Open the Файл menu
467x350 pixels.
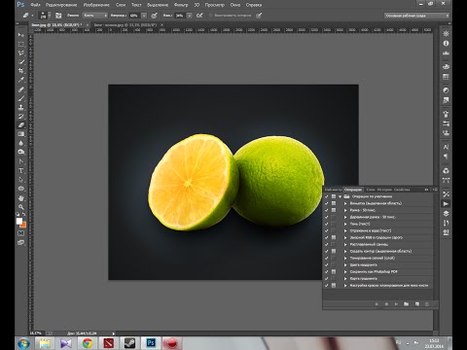coord(35,5)
